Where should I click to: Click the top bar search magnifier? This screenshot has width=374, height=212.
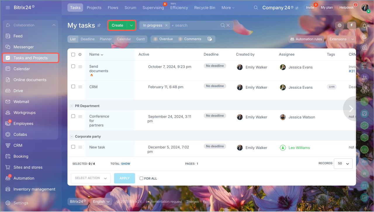point(256,8)
